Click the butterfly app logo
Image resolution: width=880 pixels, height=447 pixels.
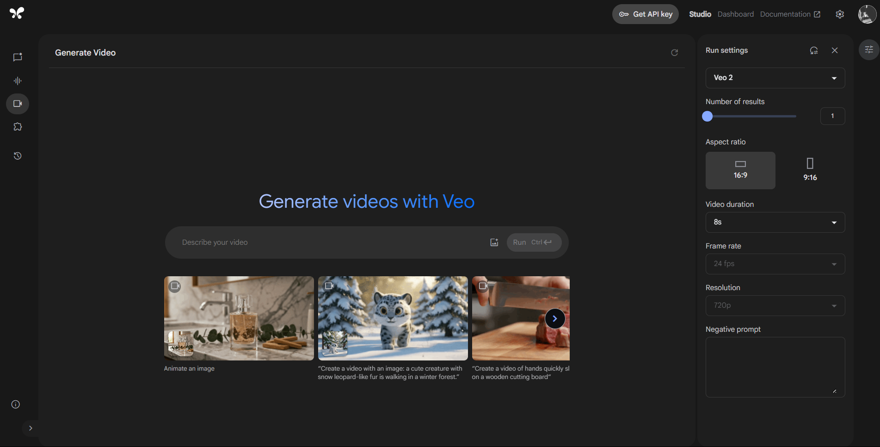(x=17, y=13)
